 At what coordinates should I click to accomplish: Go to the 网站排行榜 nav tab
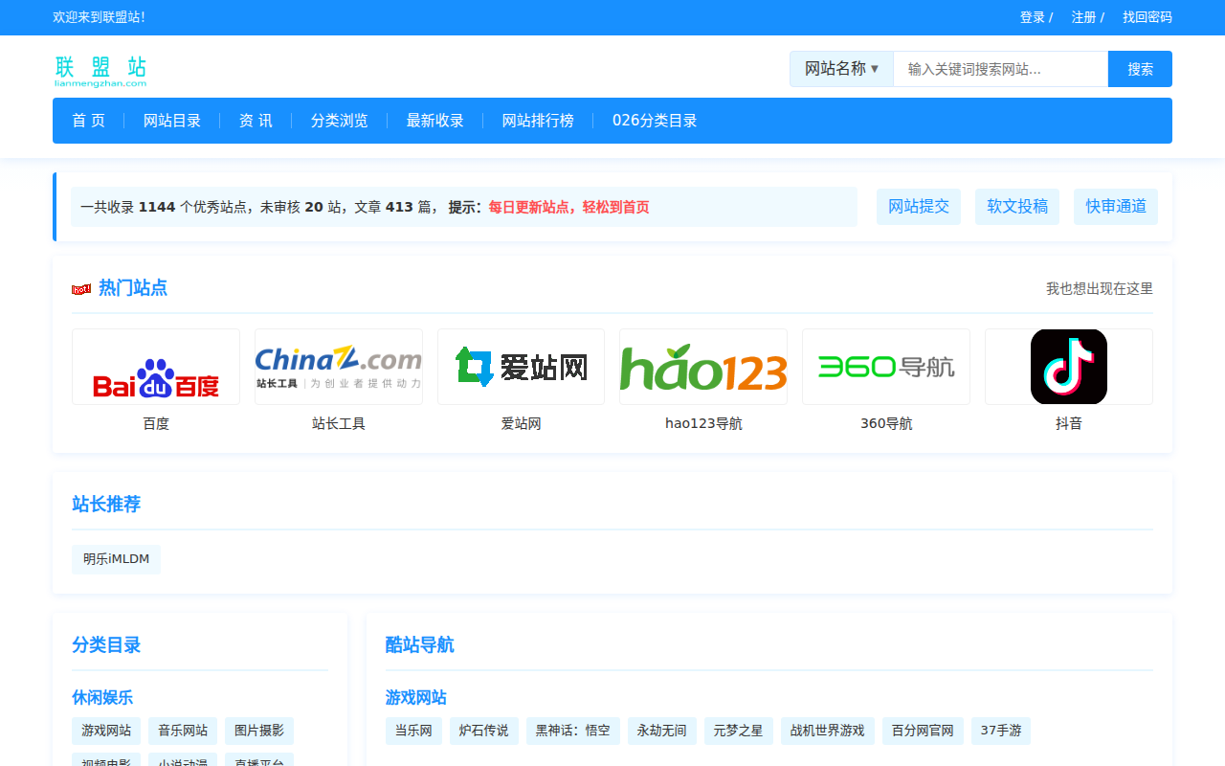(538, 121)
